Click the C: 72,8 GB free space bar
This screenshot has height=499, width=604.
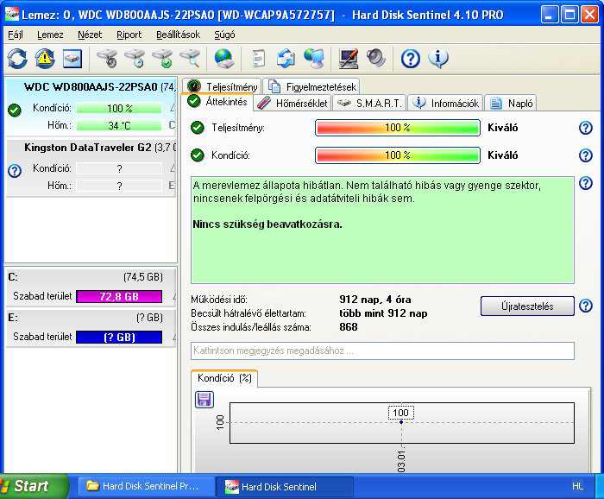[119, 297]
